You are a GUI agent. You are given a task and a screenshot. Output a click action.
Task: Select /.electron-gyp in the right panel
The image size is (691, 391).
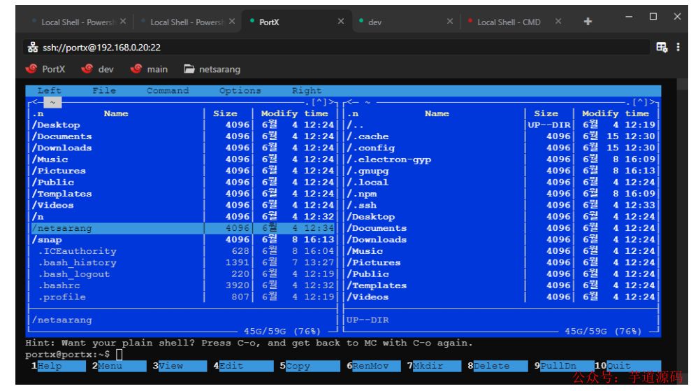[501, 159]
